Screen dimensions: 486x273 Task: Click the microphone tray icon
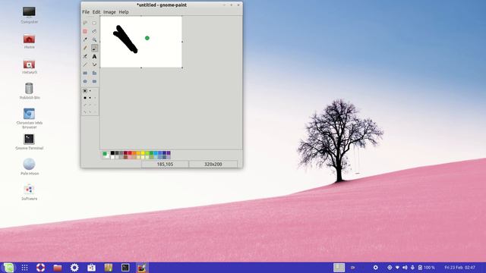click(x=412, y=268)
